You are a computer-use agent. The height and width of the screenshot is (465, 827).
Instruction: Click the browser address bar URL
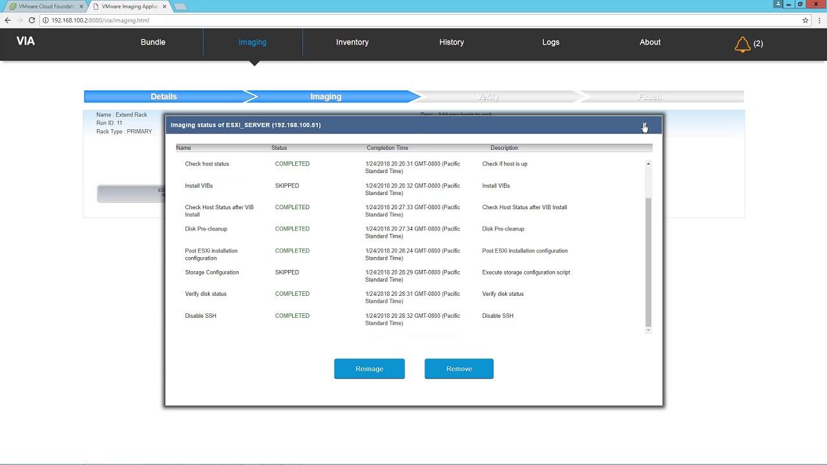pyautogui.click(x=100, y=20)
